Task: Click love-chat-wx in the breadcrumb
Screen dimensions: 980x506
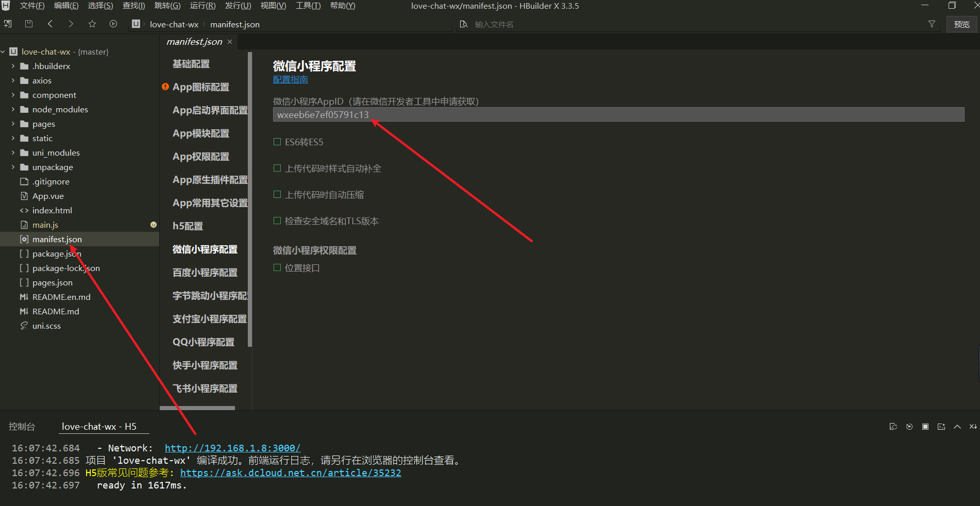Action: point(174,24)
